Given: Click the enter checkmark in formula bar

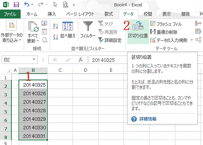Looking at the screenshot, I should coord(68,60).
